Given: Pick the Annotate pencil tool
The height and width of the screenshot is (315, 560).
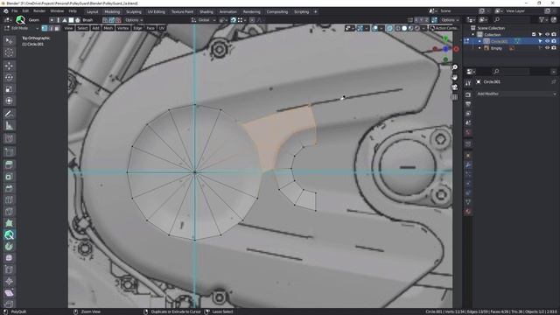Looking at the screenshot, I should [9, 114].
